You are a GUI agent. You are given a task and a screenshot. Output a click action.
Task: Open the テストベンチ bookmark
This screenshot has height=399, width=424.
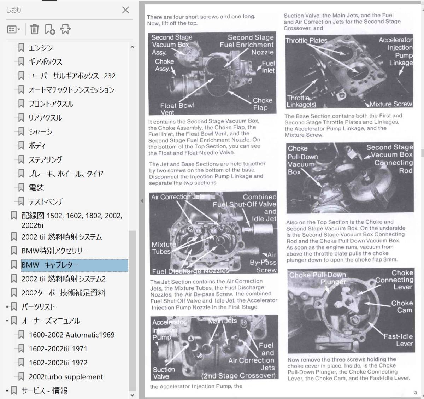(x=46, y=201)
